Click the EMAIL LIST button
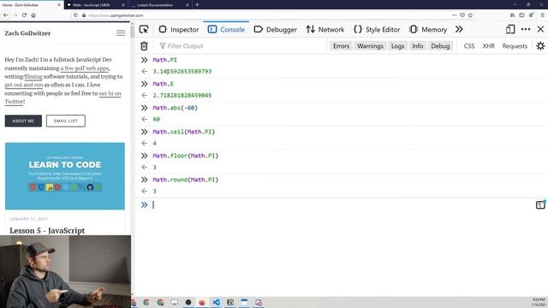548x308 pixels. 66,121
